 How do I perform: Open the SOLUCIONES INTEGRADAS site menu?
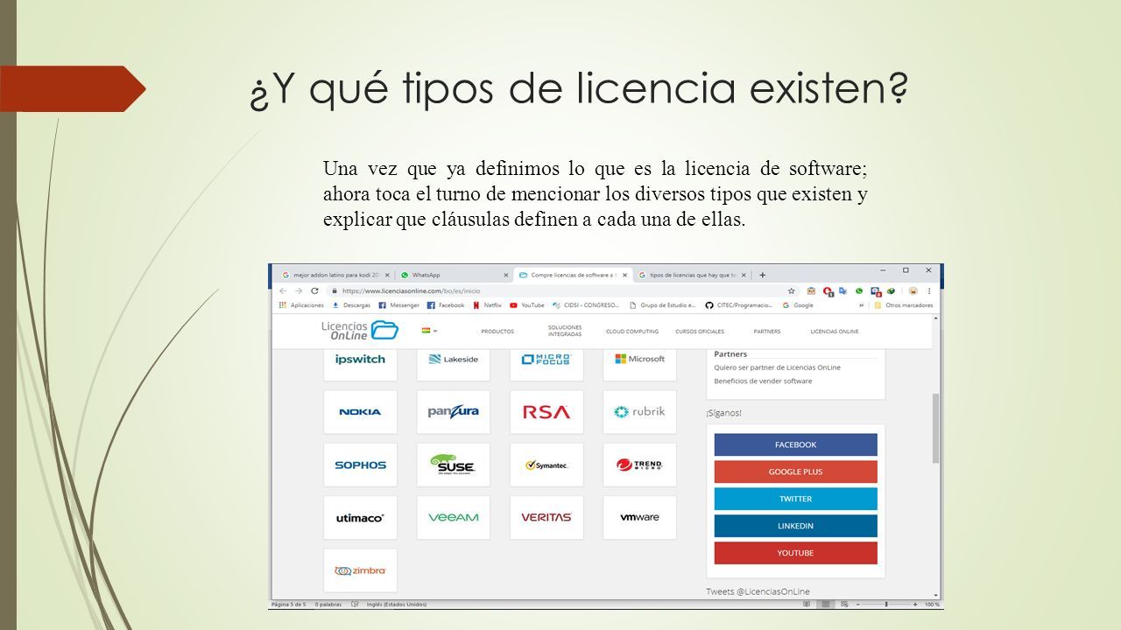click(x=565, y=331)
